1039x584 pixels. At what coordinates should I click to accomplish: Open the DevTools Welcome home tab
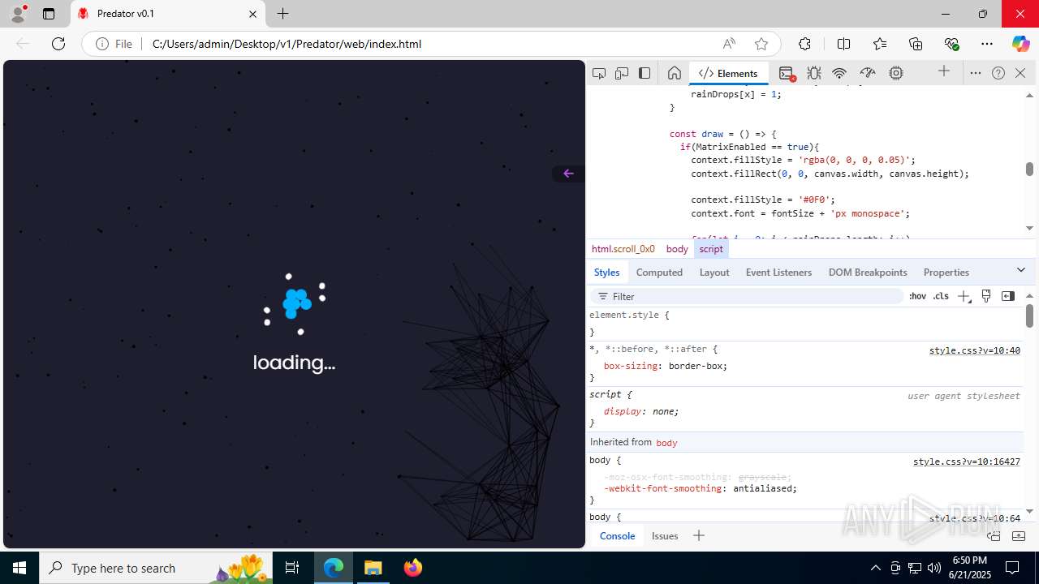[674, 73]
